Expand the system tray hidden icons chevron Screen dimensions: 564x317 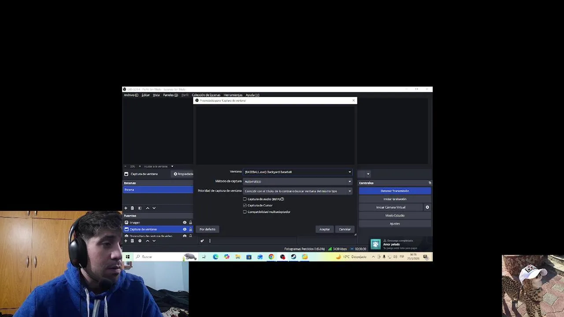click(373, 257)
